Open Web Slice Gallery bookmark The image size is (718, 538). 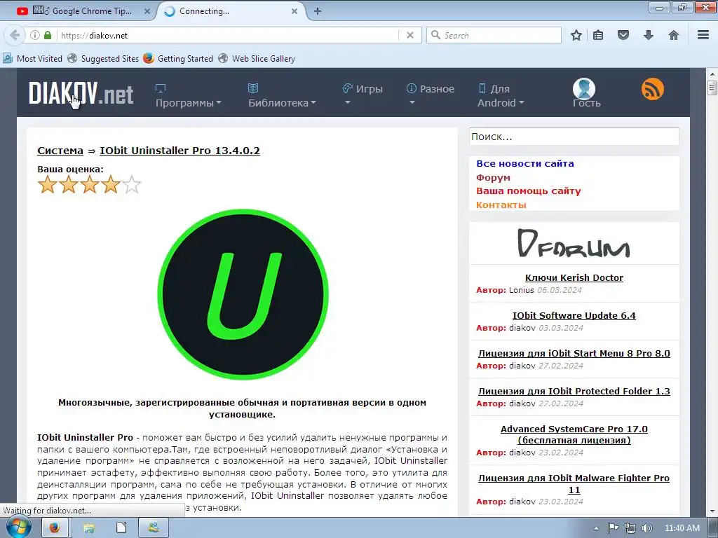257,59
